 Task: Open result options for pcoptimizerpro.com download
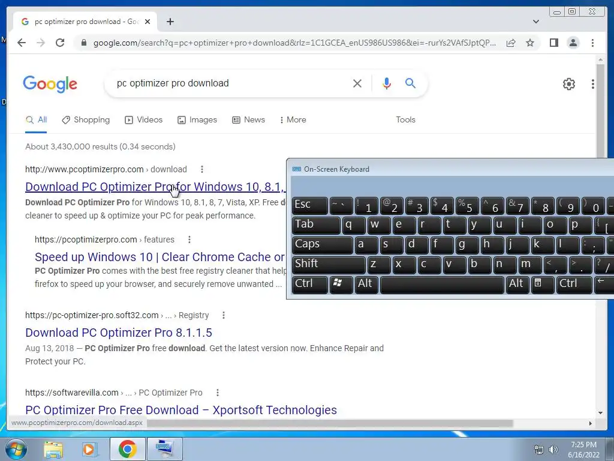point(201,169)
